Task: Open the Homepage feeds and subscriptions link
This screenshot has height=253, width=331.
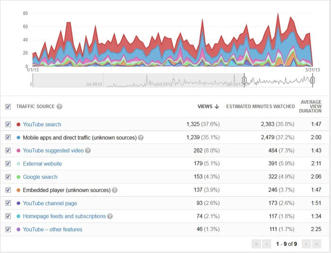Action: click(x=64, y=216)
